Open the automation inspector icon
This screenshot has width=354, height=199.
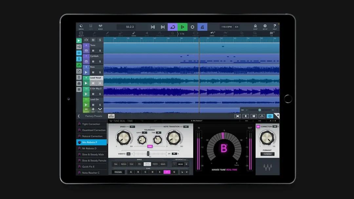[x=79, y=65]
